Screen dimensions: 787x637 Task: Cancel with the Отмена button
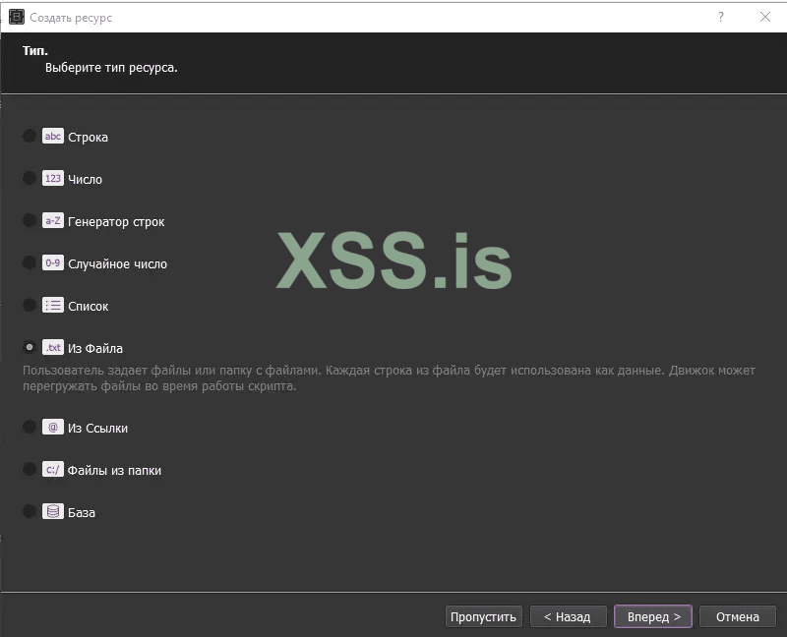click(x=737, y=616)
